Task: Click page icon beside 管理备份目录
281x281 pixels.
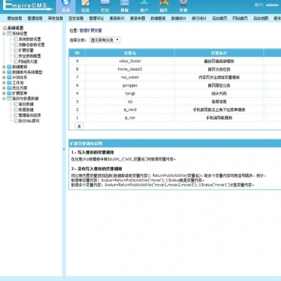Action: tap(16, 115)
